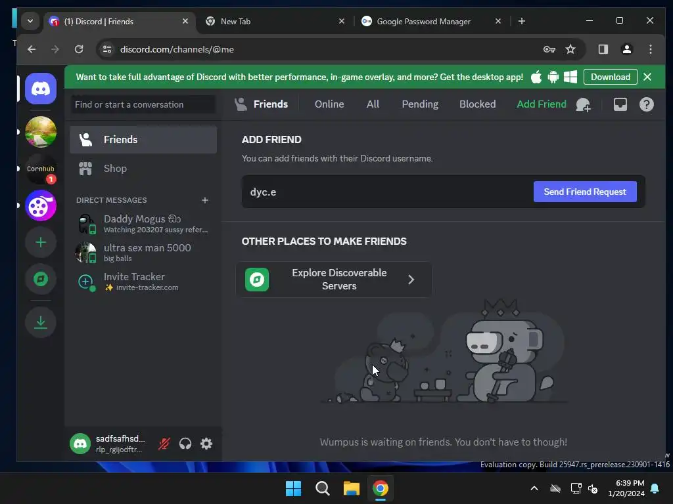Create a new DM with plus icon
The height and width of the screenshot is (504, 673).
[x=205, y=200]
